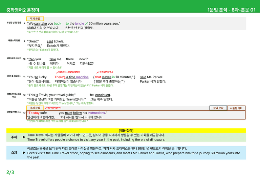Click the side note '에클스의 감탄'

point(14,40)
